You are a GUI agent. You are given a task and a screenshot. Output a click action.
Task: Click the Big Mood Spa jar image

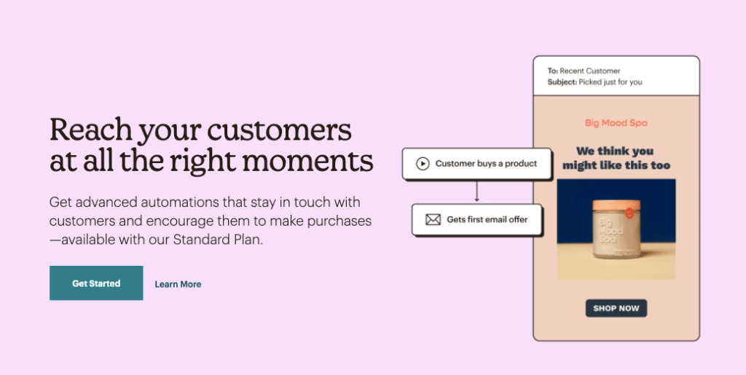(x=616, y=229)
